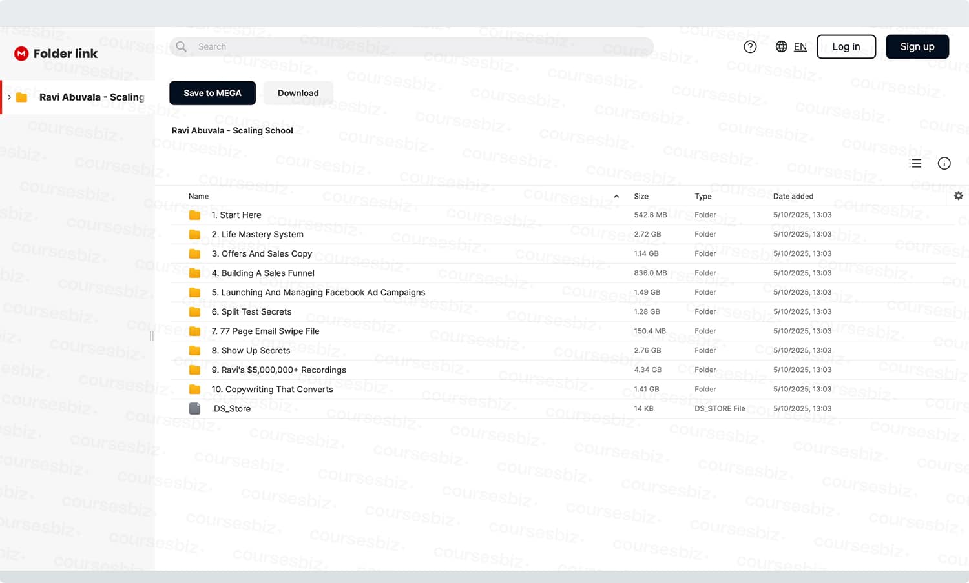
Task: Click sidebar Ravi Abuvala folder icon
Action: 21,97
